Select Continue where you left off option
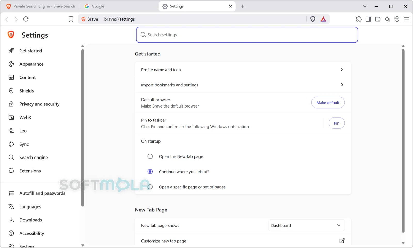This screenshot has width=413, height=248. point(150,172)
